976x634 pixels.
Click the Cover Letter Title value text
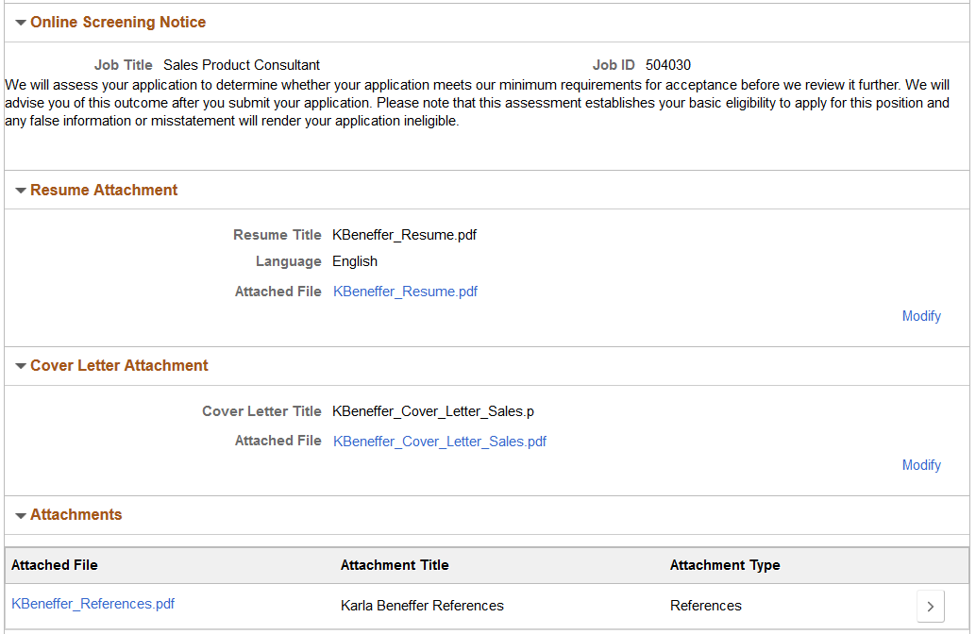(433, 411)
